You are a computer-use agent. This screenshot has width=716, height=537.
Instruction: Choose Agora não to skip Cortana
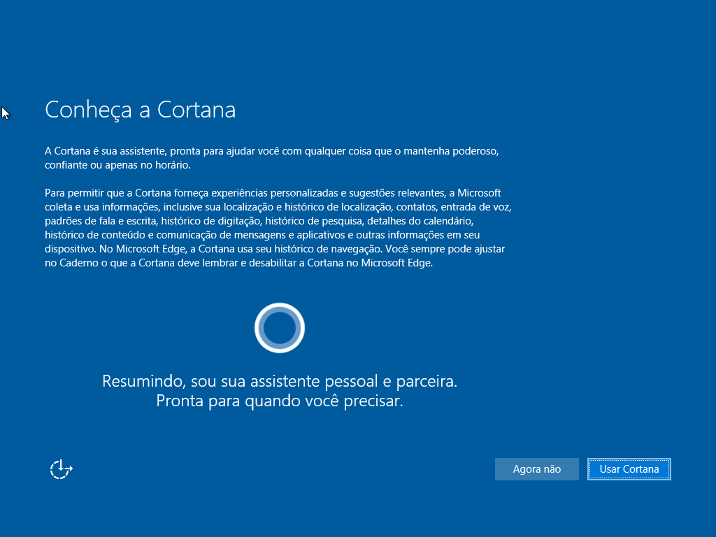point(536,469)
